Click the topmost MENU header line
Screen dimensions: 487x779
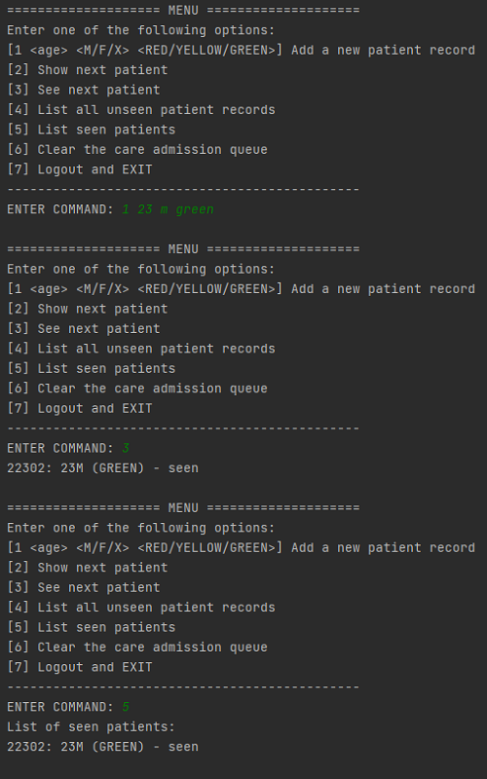pos(183,10)
